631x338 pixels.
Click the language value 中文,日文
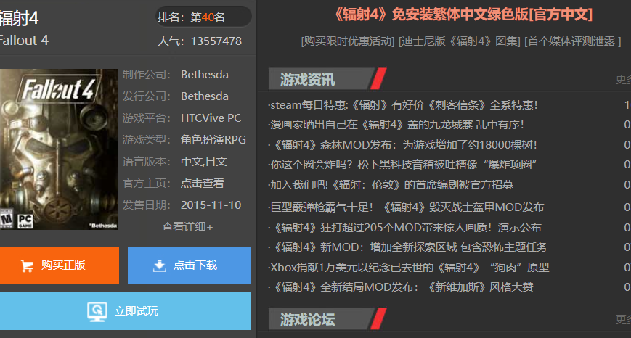(x=203, y=162)
